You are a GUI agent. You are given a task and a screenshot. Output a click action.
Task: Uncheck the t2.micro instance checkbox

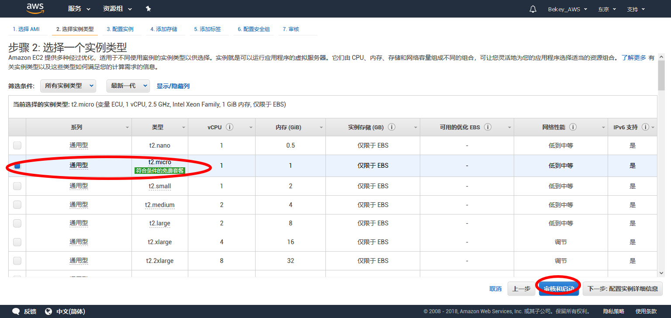pyautogui.click(x=17, y=166)
